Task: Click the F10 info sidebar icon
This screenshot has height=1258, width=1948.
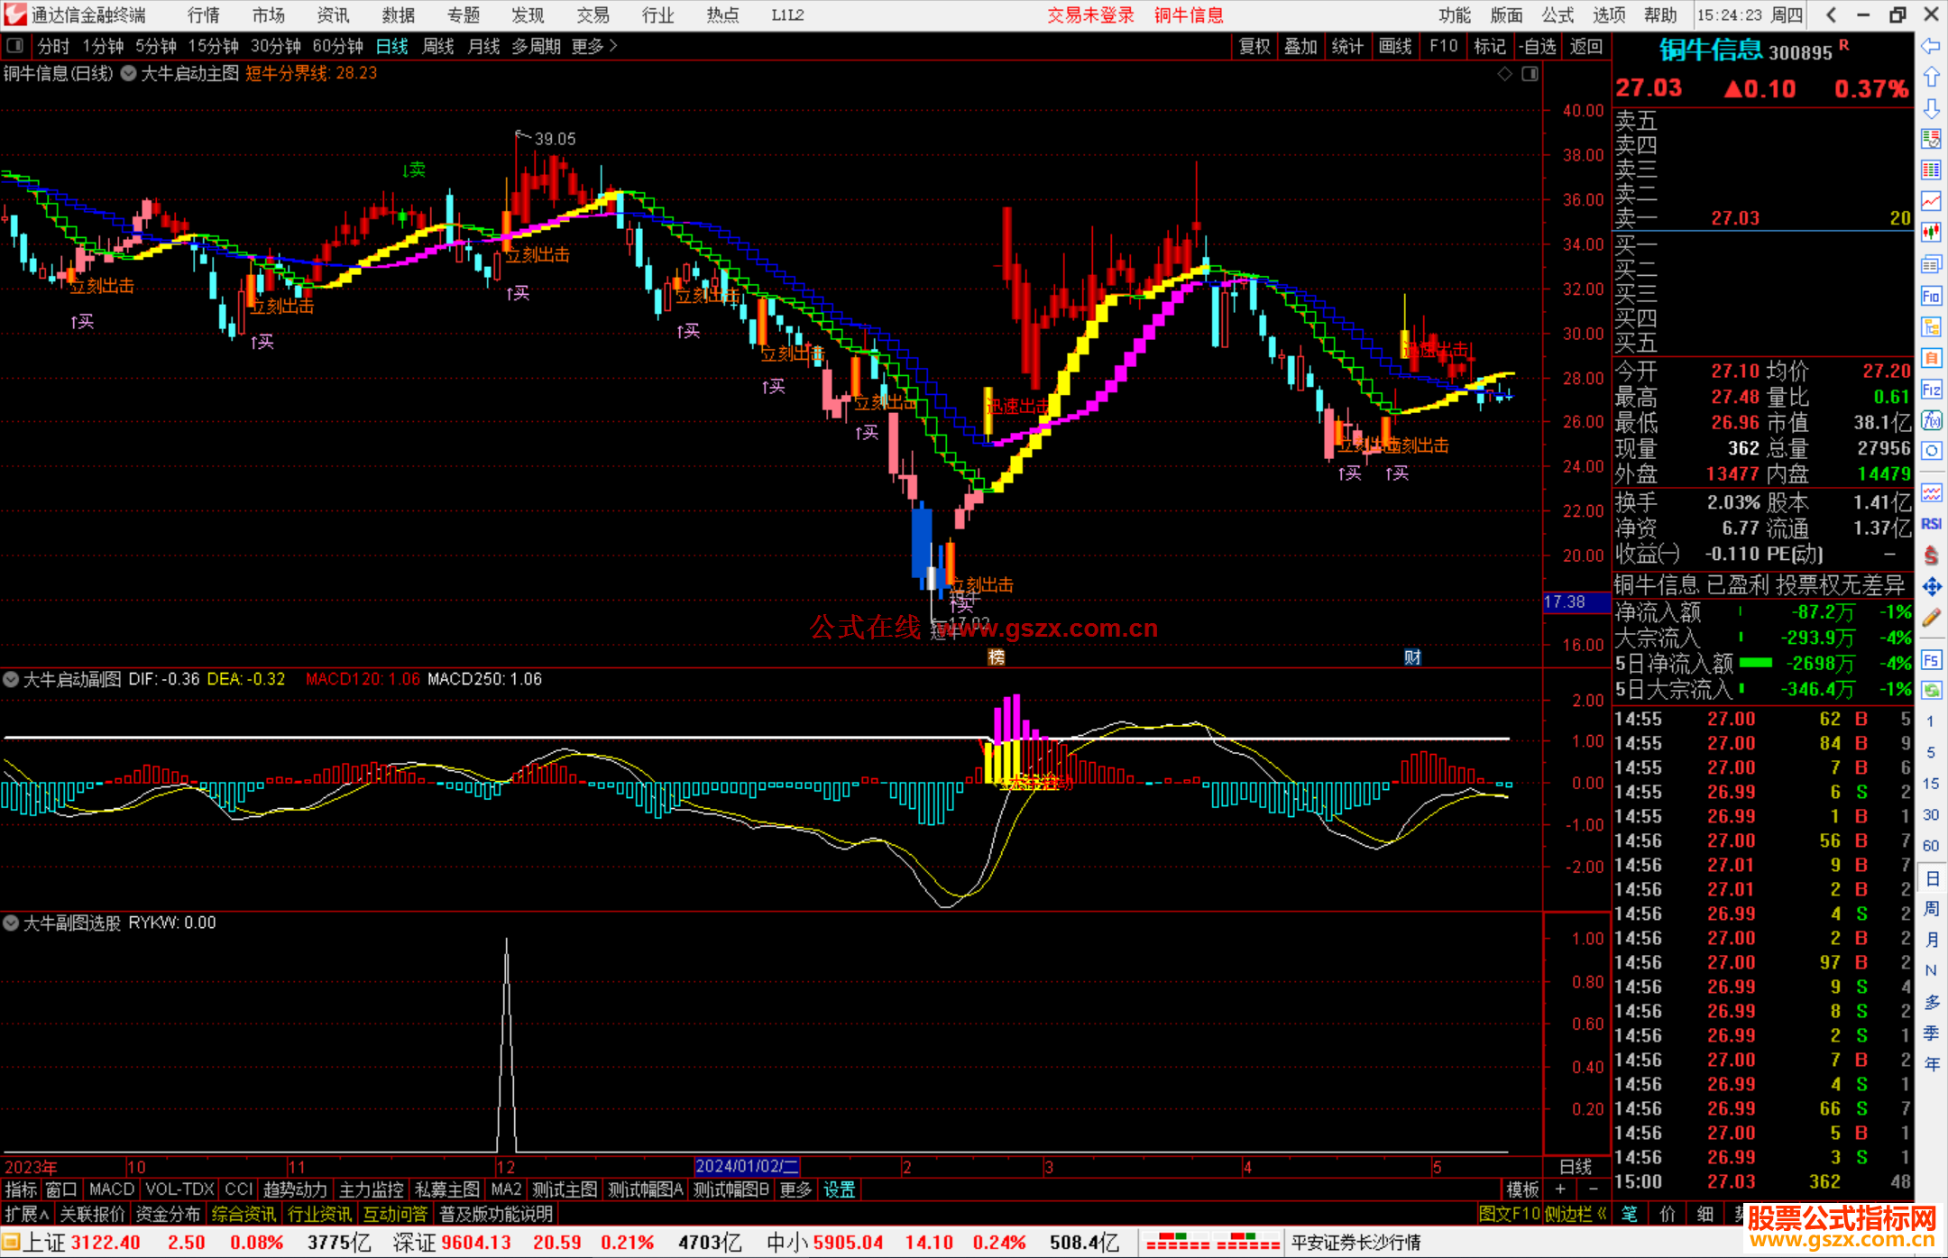Action: [x=1931, y=296]
